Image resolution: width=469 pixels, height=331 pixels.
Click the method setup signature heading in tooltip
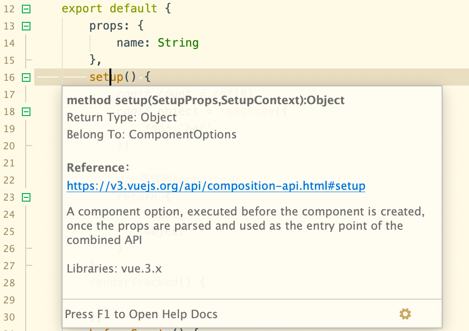(206, 100)
